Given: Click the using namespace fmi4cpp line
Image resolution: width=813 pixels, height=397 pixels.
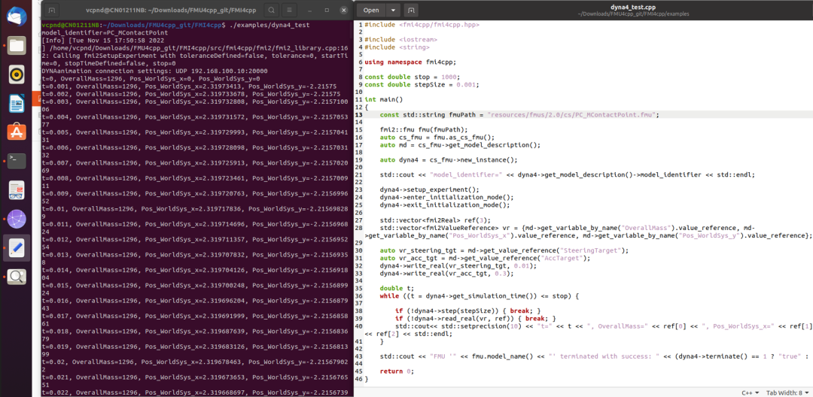Looking at the screenshot, I should tap(411, 62).
